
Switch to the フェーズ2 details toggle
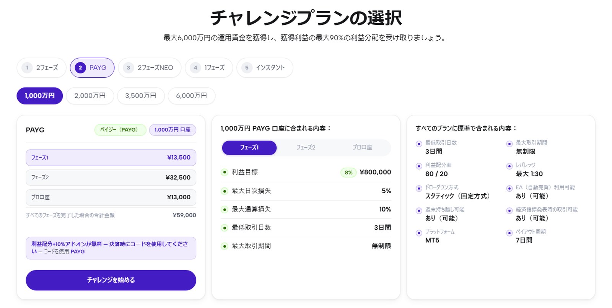(306, 148)
